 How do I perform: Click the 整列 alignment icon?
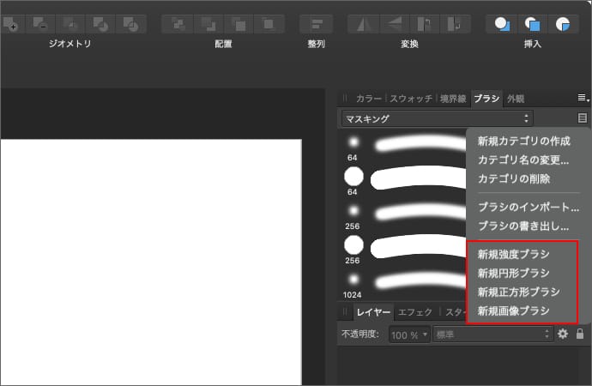pos(317,23)
